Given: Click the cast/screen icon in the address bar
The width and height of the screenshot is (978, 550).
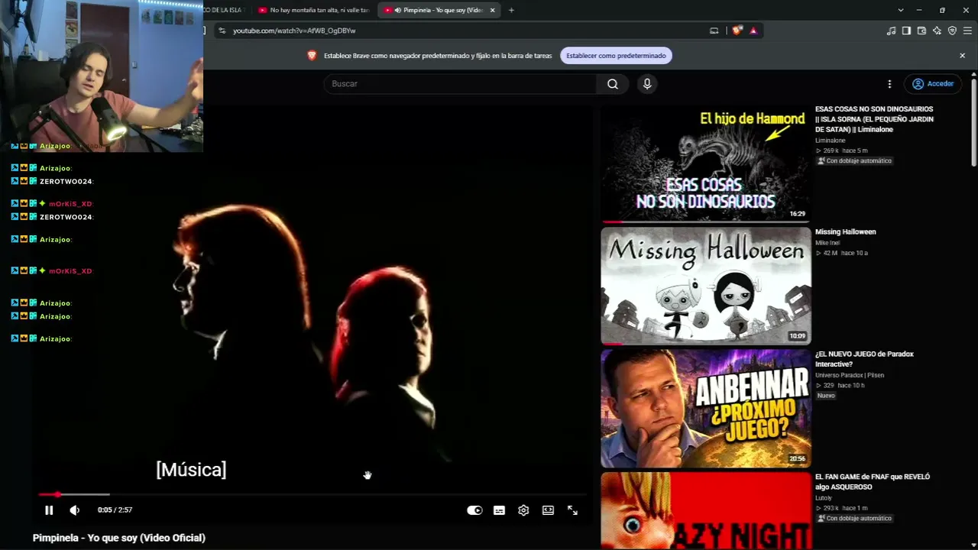Looking at the screenshot, I should coord(714,31).
